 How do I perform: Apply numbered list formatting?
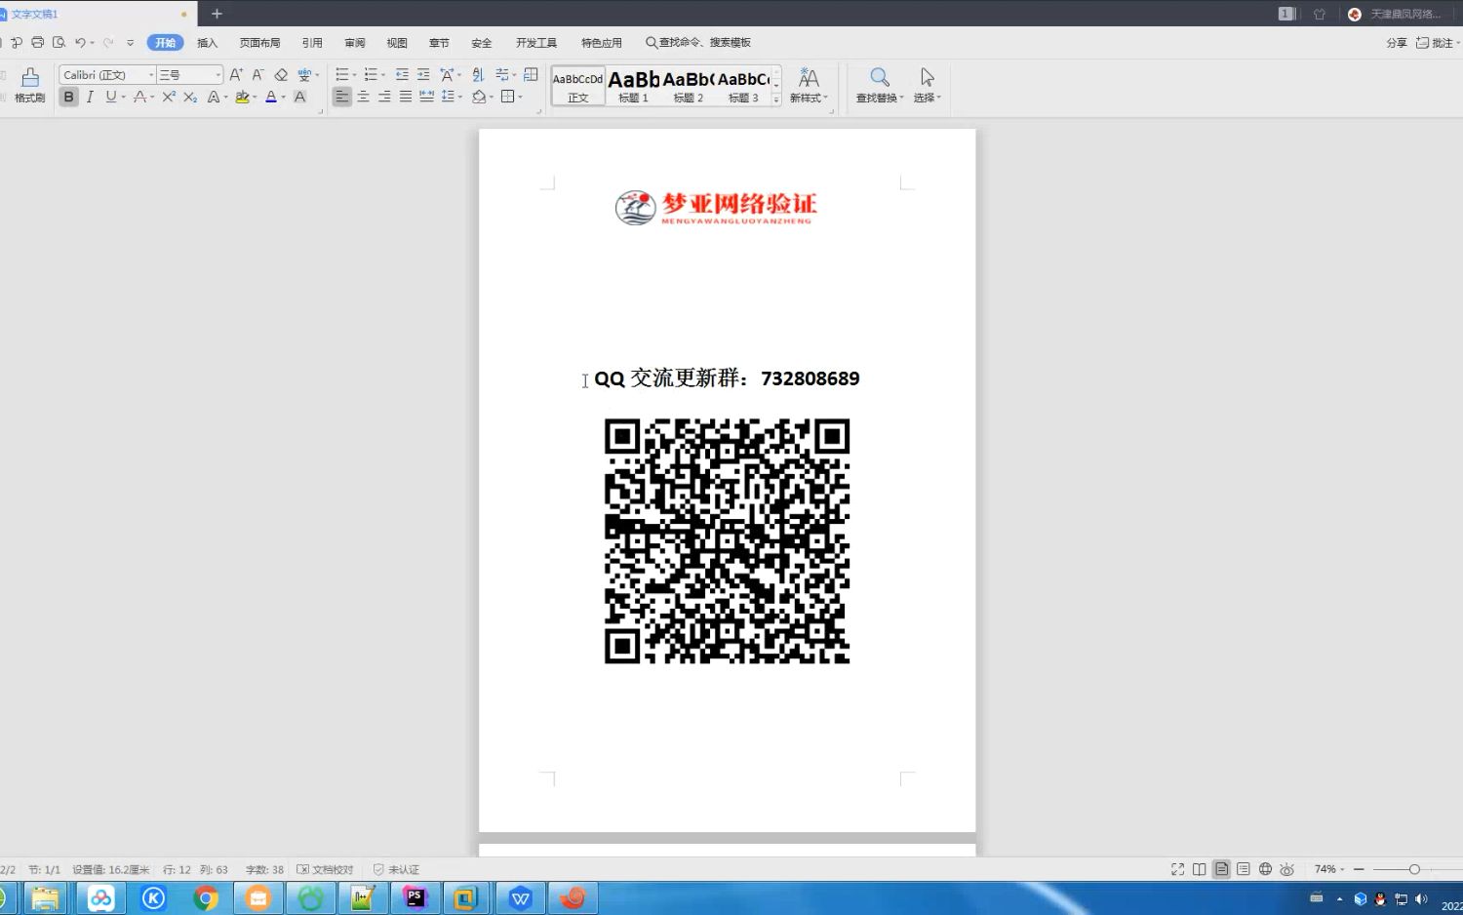coord(371,75)
